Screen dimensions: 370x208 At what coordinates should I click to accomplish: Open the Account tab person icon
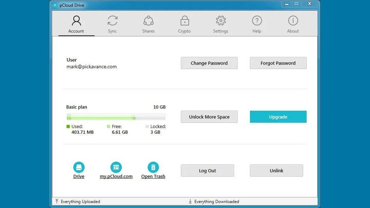point(76,21)
